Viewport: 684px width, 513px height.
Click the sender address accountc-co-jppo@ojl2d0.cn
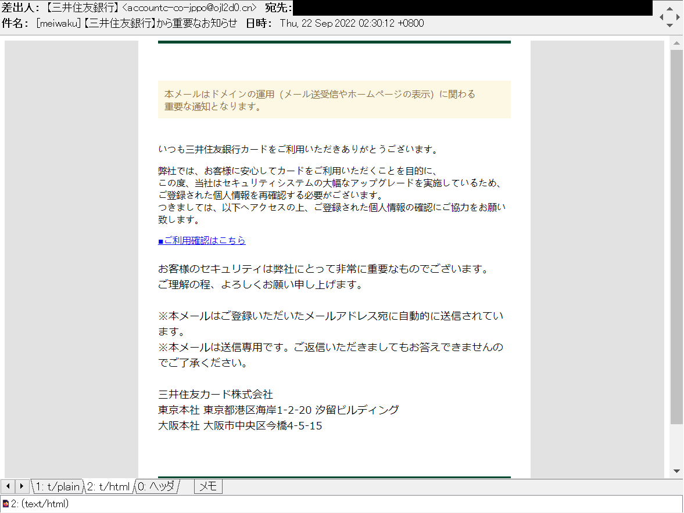point(189,8)
